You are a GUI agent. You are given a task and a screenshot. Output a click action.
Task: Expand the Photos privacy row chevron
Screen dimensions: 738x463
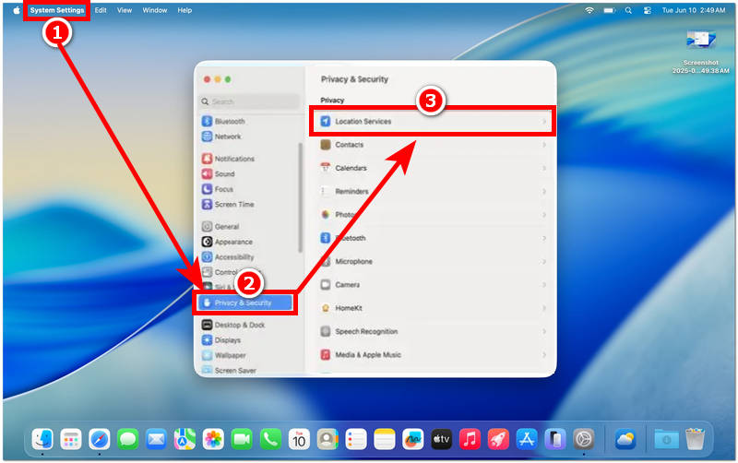(x=543, y=215)
